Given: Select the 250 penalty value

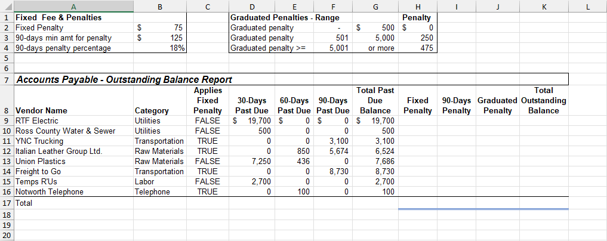Looking at the screenshot, I should tap(418, 38).
